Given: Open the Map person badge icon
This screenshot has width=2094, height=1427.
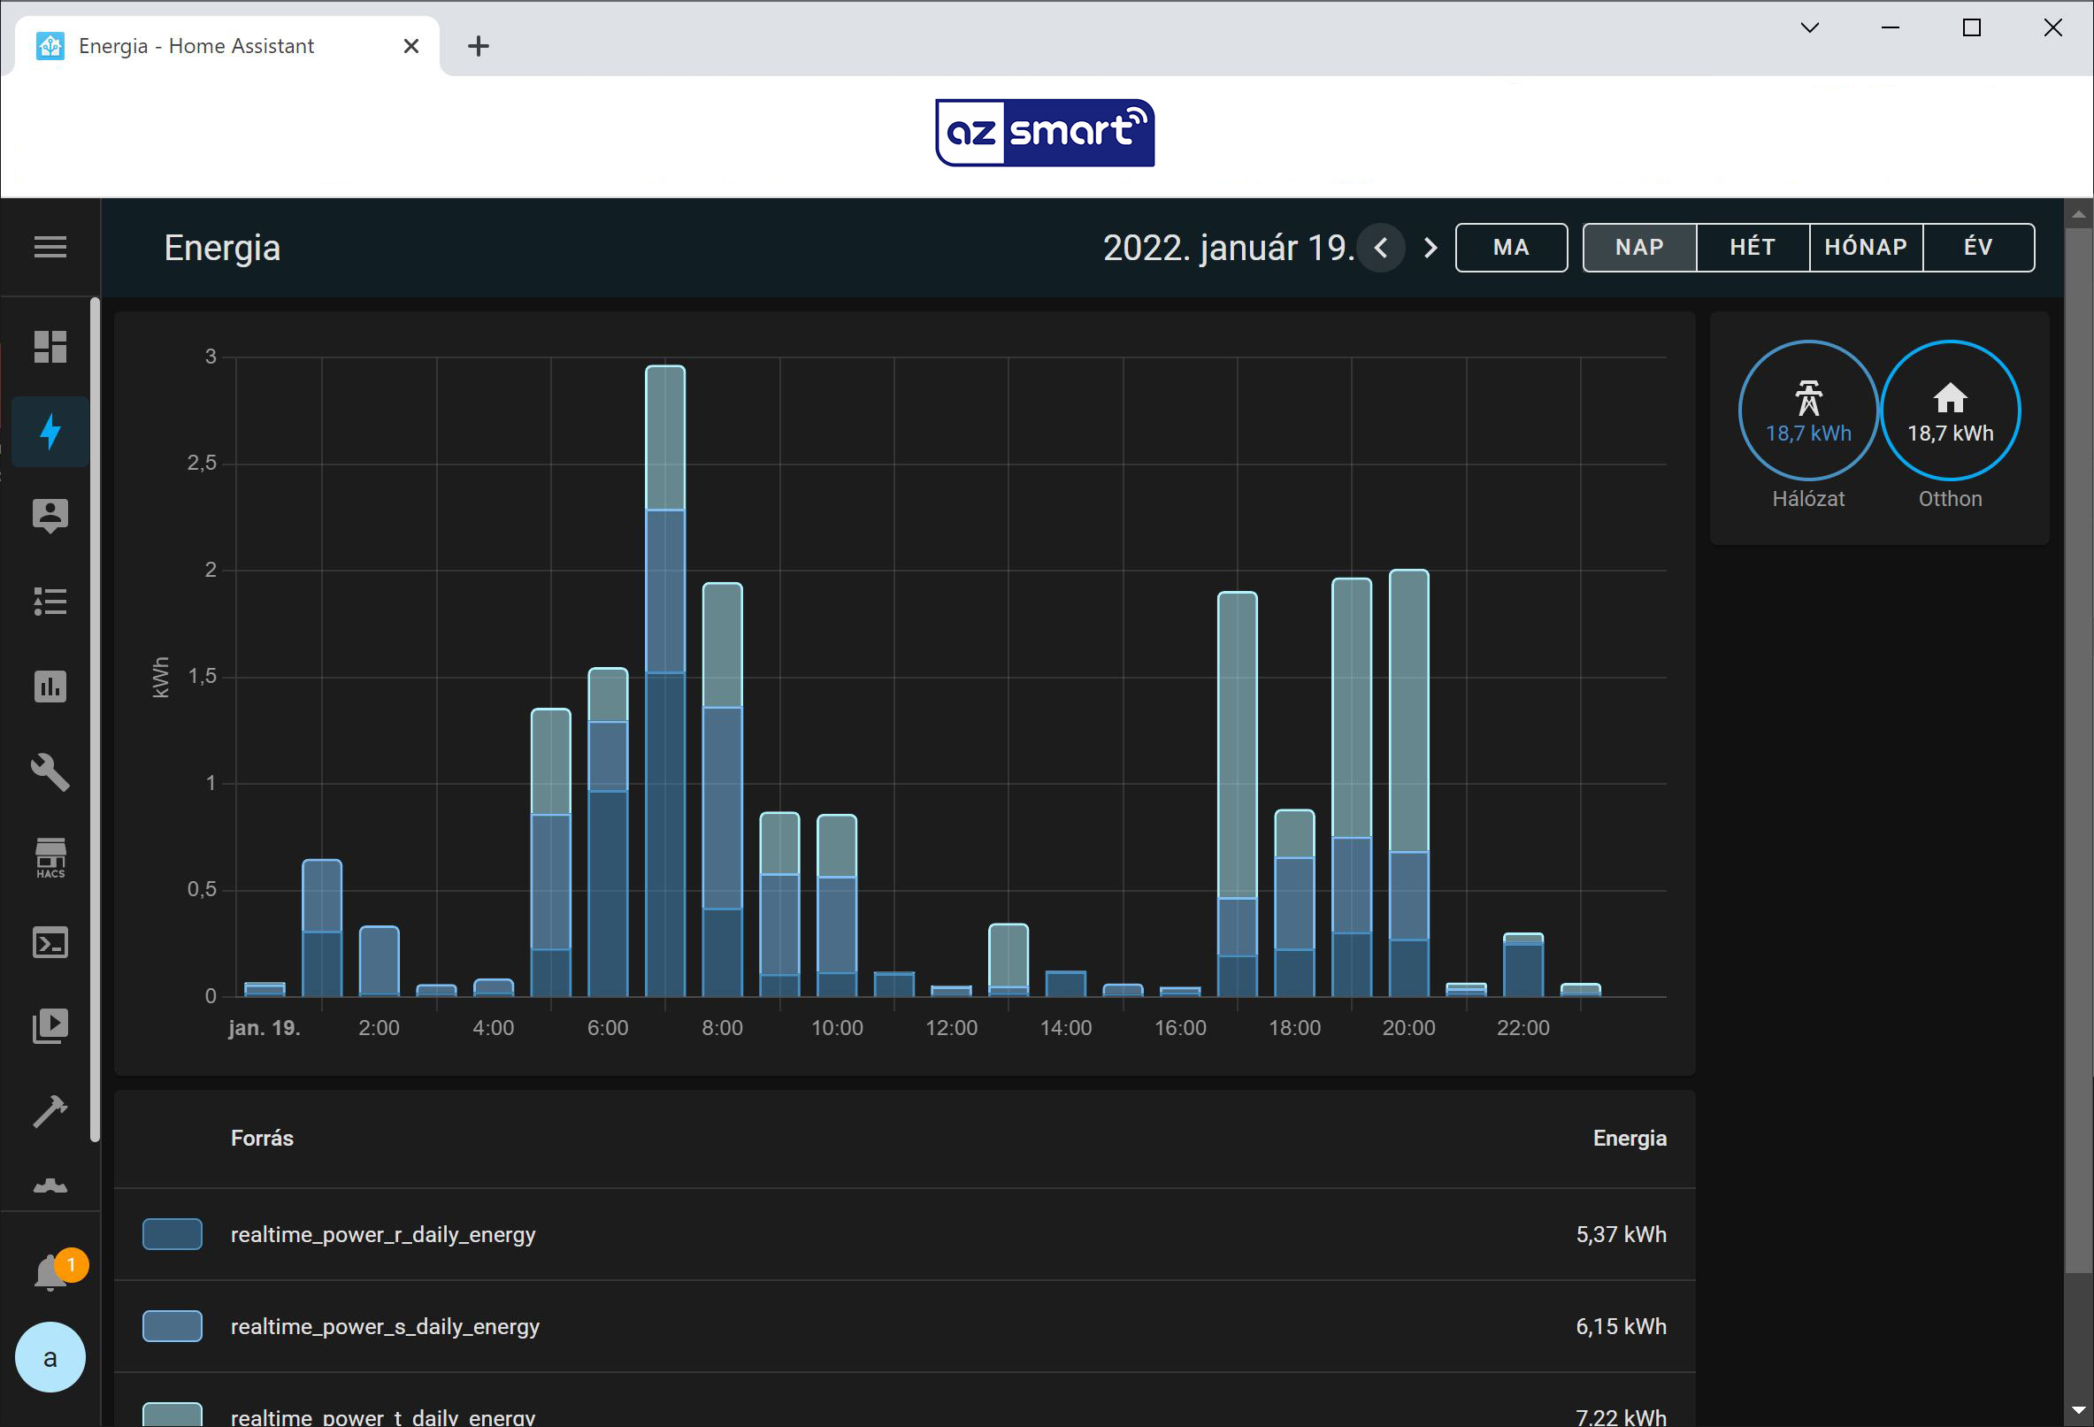Looking at the screenshot, I should click(50, 515).
